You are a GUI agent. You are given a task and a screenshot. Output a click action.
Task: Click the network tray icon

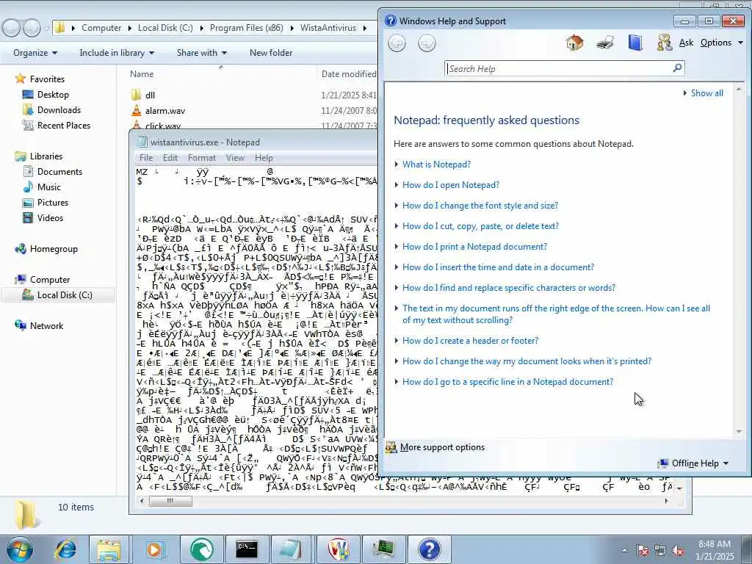pyautogui.click(x=660, y=551)
